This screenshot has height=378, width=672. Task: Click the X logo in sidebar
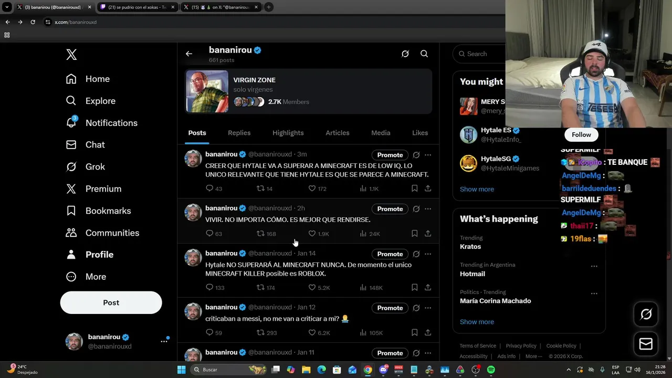(x=71, y=54)
